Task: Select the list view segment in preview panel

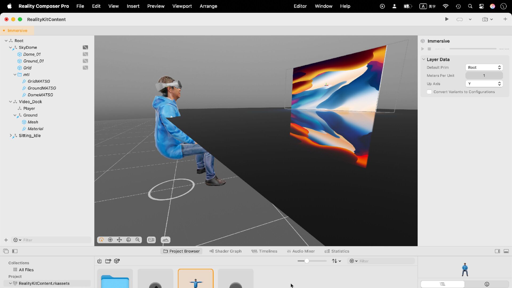Action: (x=442, y=284)
